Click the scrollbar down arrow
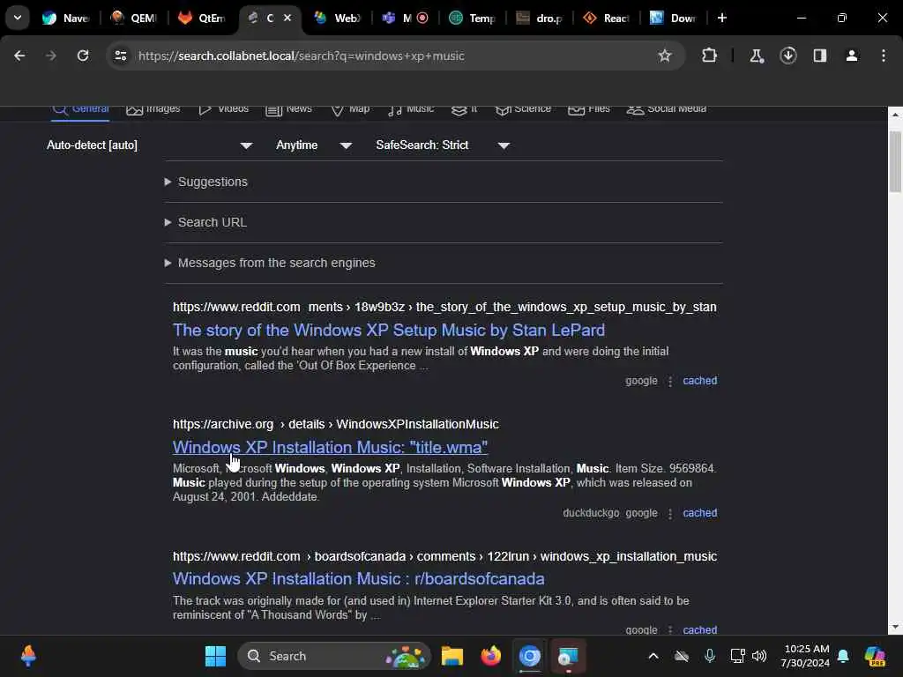Screen dimensions: 903x677 click(895, 627)
